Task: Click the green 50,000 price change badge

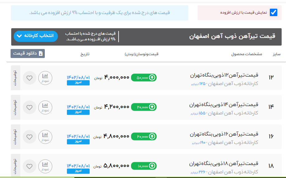Action: tap(144, 78)
